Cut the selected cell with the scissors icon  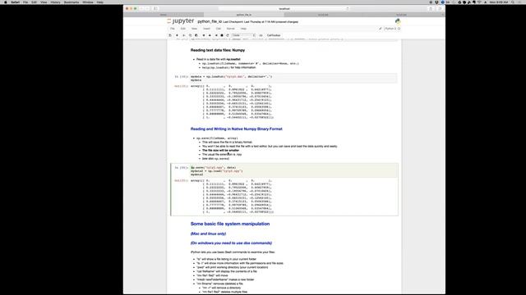(183, 35)
